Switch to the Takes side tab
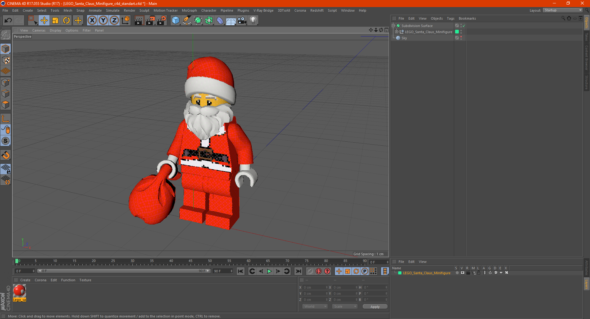This screenshot has height=319, width=590. [586, 37]
